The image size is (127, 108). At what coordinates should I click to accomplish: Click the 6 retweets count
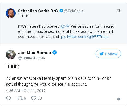25,98
